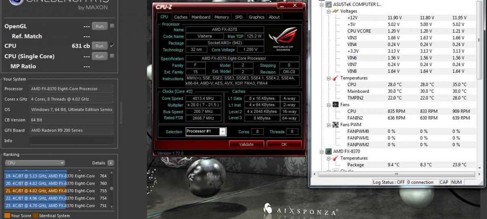Viewport: 487px width, 219px height.
Task: Click the Your Score orange swatch
Action: (x=7, y=216)
